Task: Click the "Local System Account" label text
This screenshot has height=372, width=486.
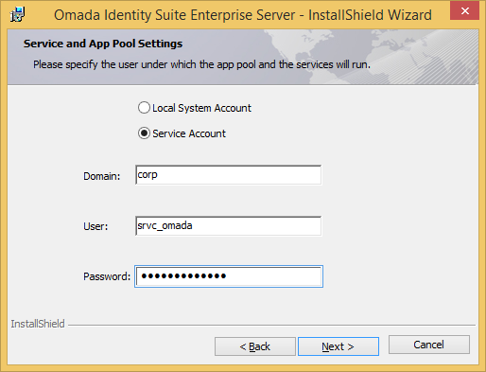Action: point(201,108)
